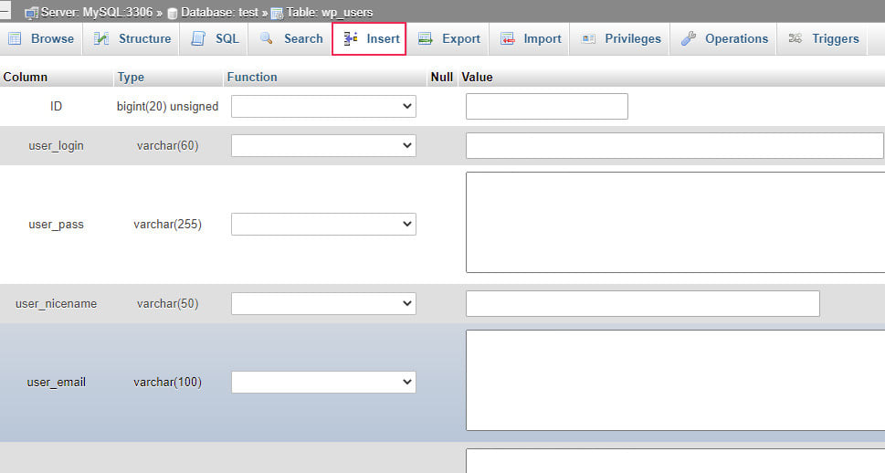The image size is (885, 473).
Task: Click the varchar(100) type text
Action: pyautogui.click(x=168, y=382)
